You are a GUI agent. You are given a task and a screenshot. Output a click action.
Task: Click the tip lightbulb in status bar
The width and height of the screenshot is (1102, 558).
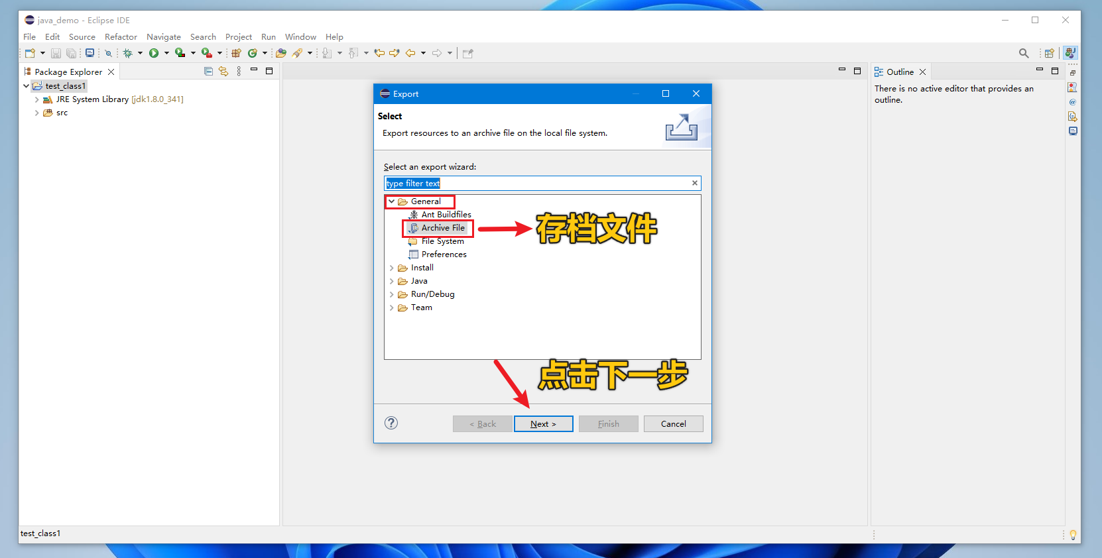click(x=1073, y=534)
